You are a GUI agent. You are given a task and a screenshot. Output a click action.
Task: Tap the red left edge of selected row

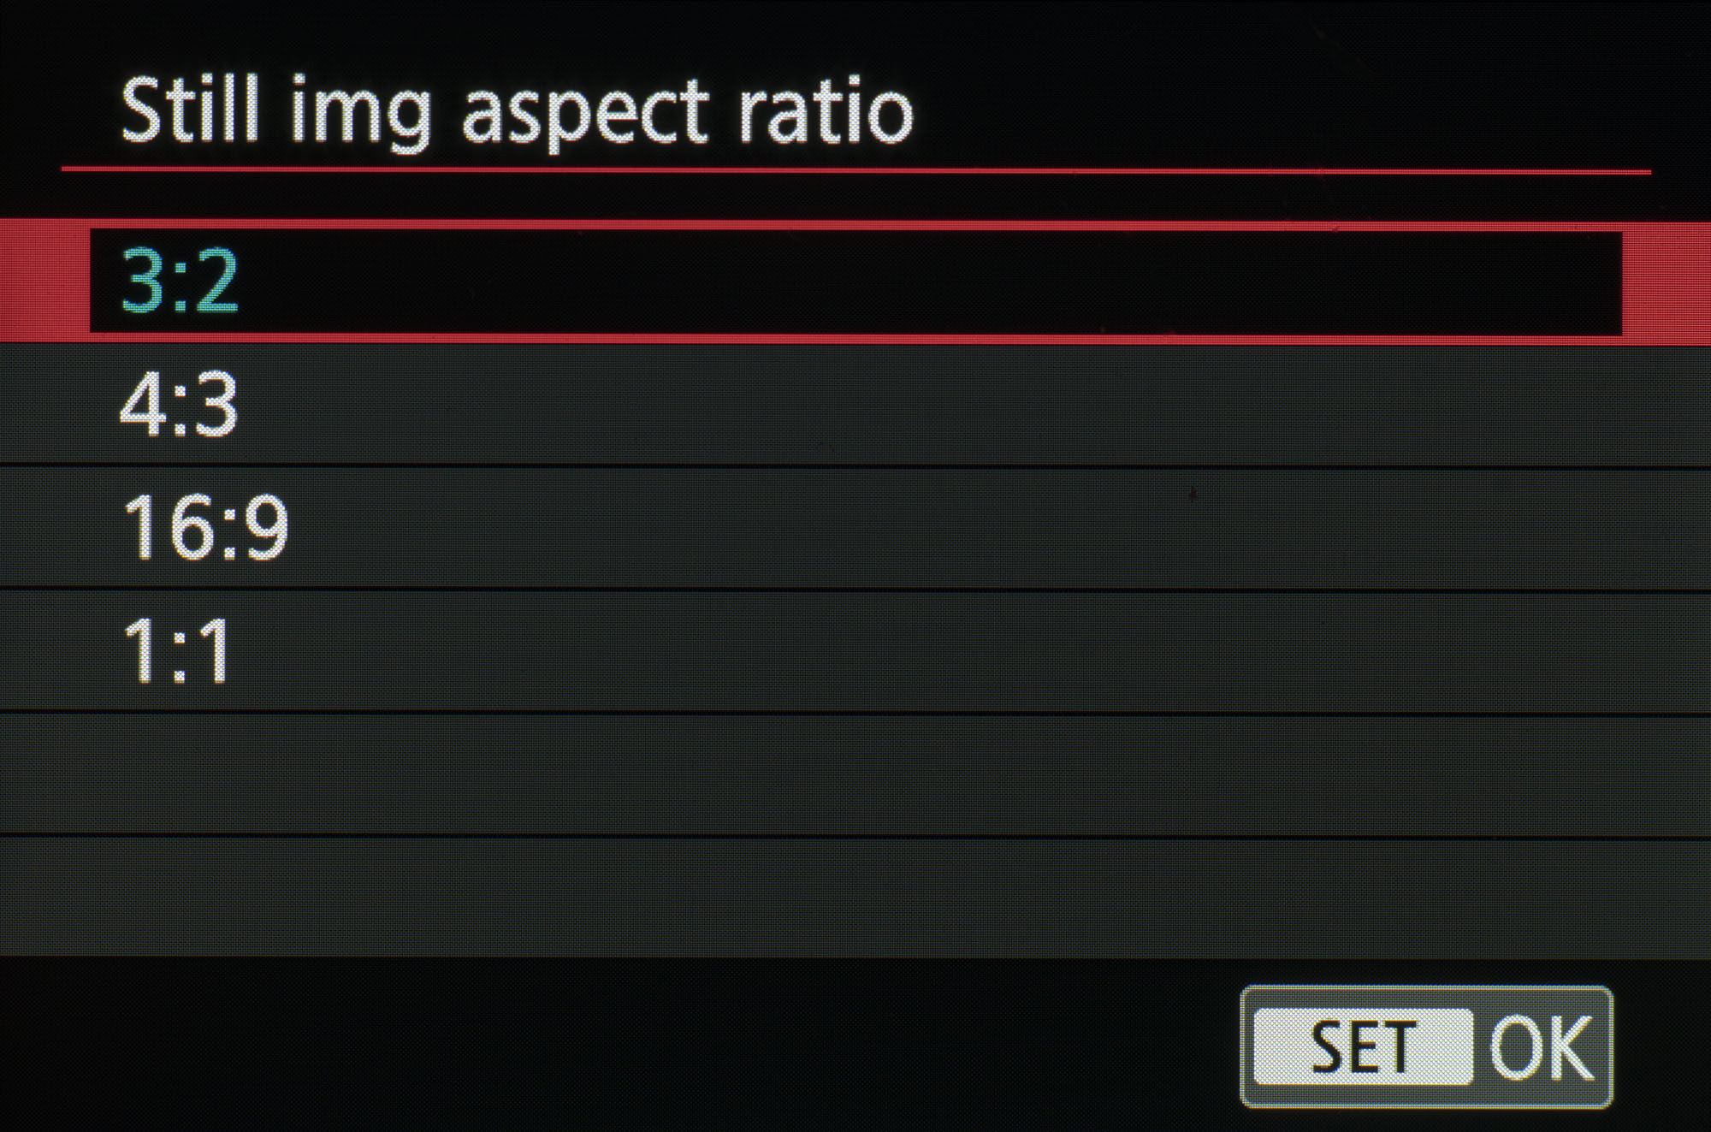pyautogui.click(x=43, y=282)
